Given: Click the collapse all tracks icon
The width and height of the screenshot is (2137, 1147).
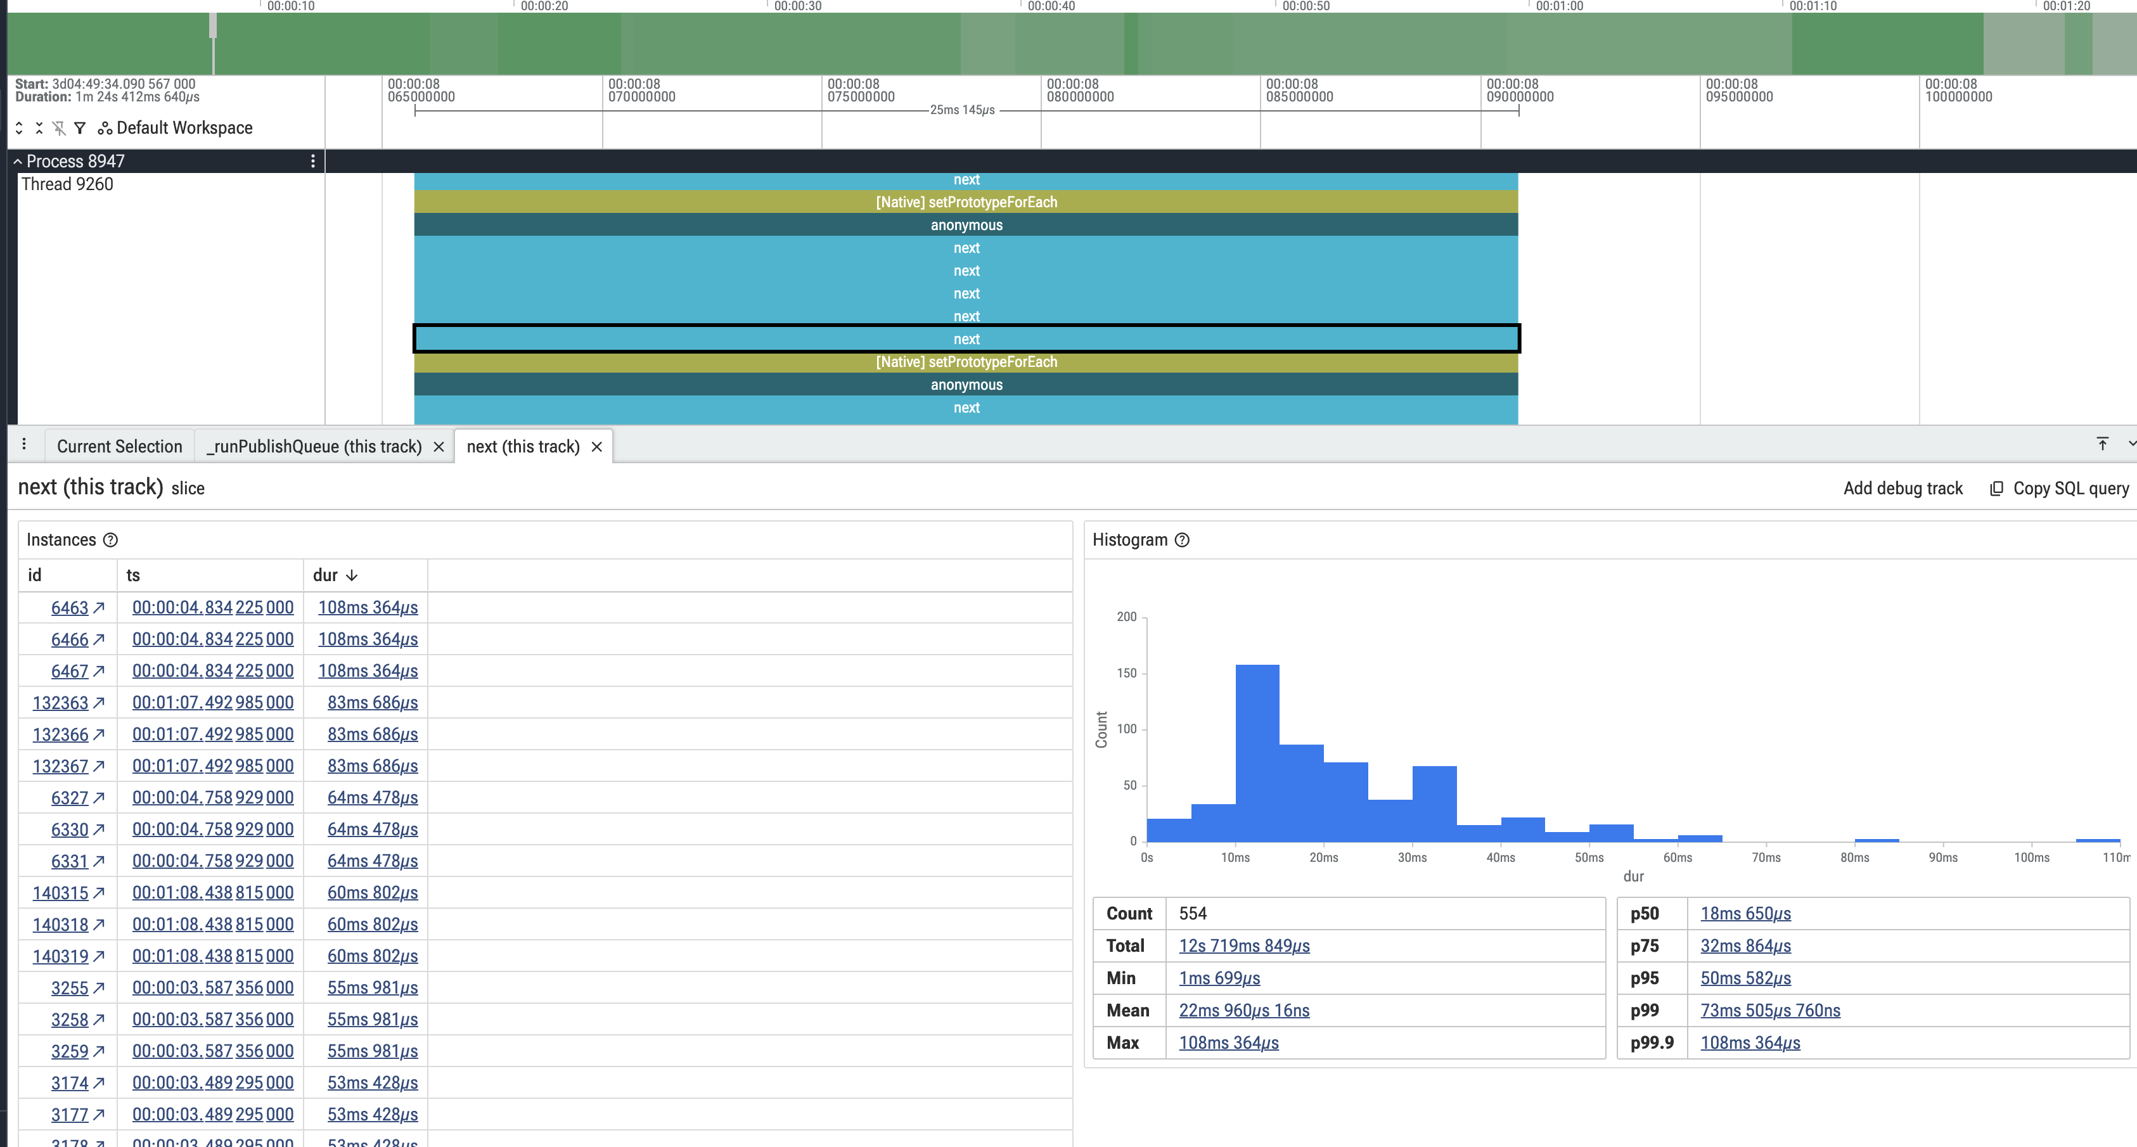Looking at the screenshot, I should (x=39, y=128).
